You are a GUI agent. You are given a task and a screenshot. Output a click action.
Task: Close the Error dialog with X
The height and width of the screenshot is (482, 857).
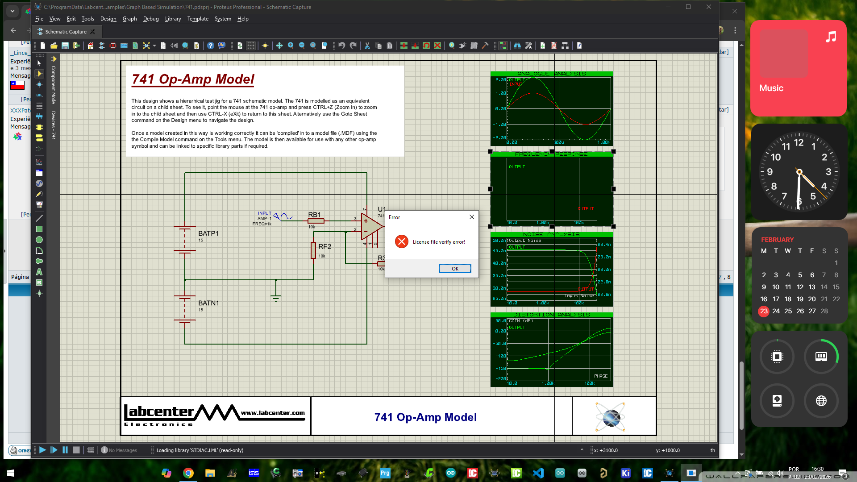point(471,217)
